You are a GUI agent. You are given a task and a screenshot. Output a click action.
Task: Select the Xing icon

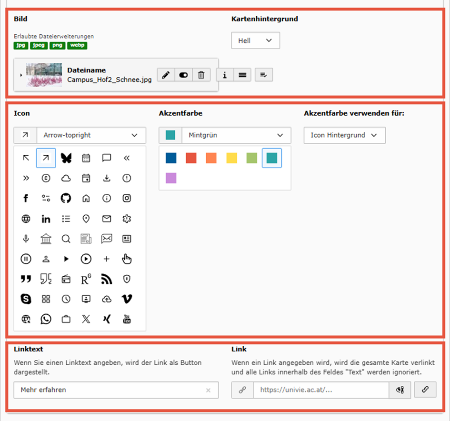[107, 319]
